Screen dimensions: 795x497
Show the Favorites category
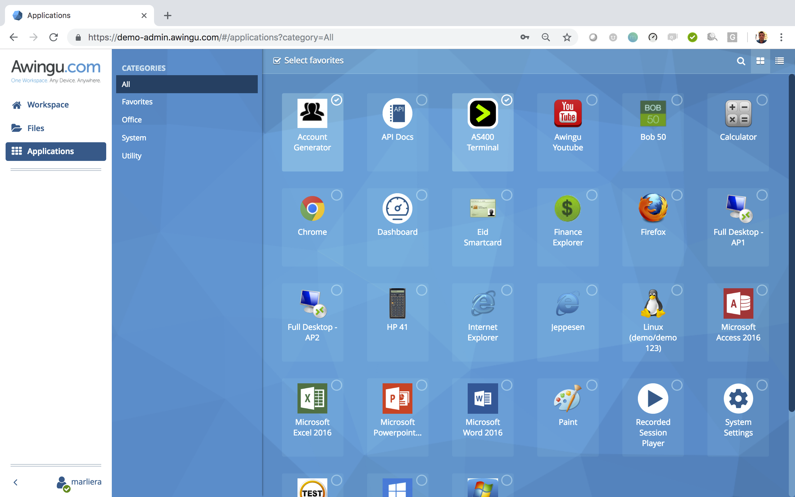(x=187, y=102)
